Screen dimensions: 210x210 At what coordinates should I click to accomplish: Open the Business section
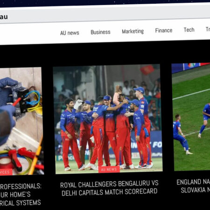click(100, 32)
